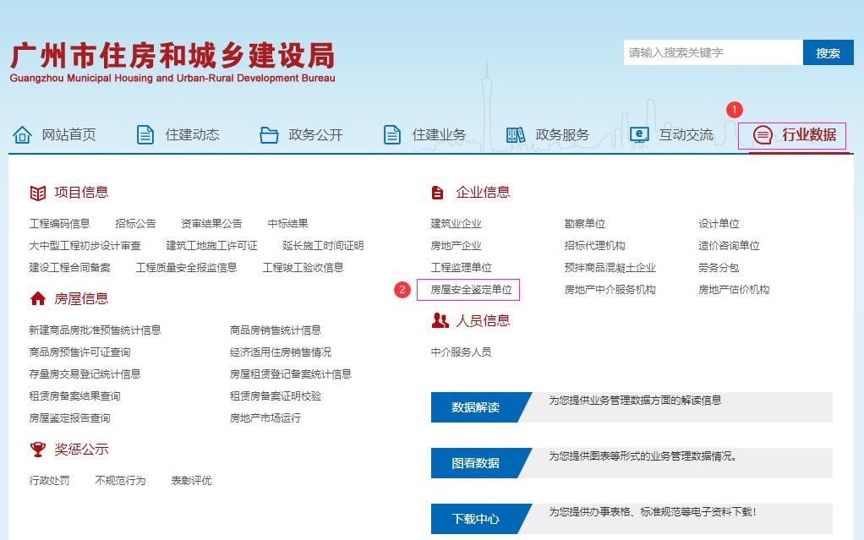The height and width of the screenshot is (540, 864).
Task: Click the 搜索 search button
Action: [828, 52]
